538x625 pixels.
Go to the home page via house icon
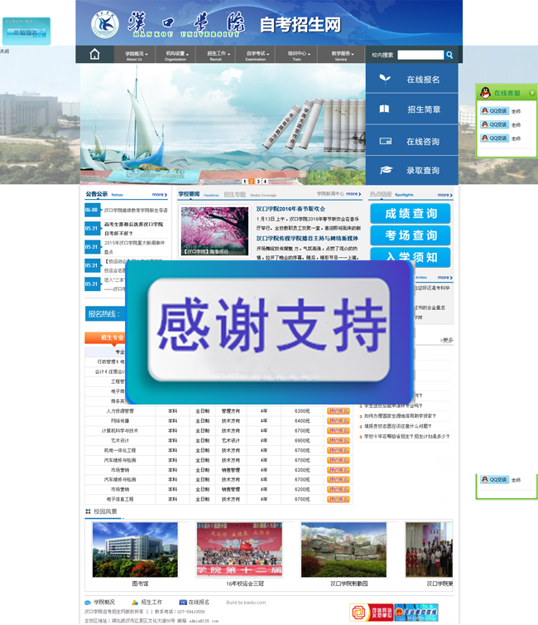pyautogui.click(x=94, y=54)
